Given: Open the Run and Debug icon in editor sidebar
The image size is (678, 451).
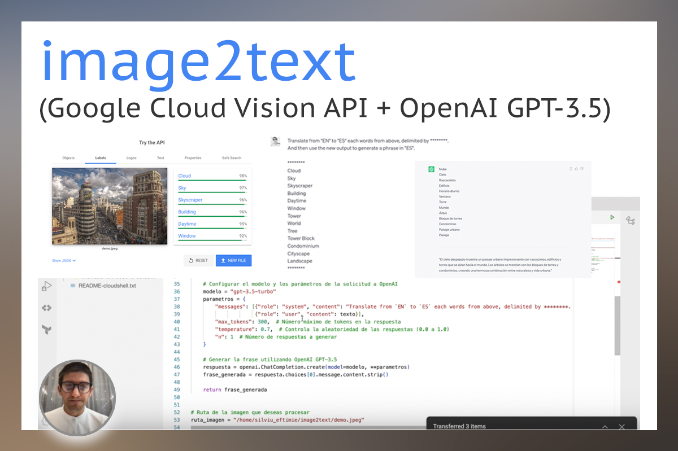Looking at the screenshot, I should (47, 287).
